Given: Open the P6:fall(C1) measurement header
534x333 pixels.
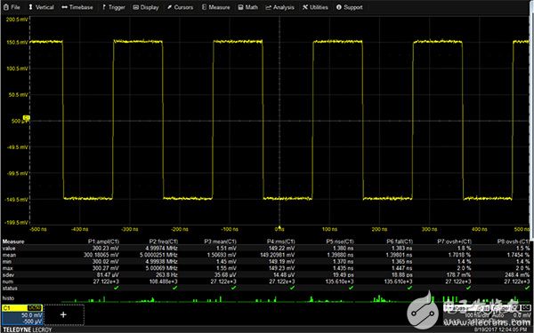Looking at the screenshot, I should point(400,242).
